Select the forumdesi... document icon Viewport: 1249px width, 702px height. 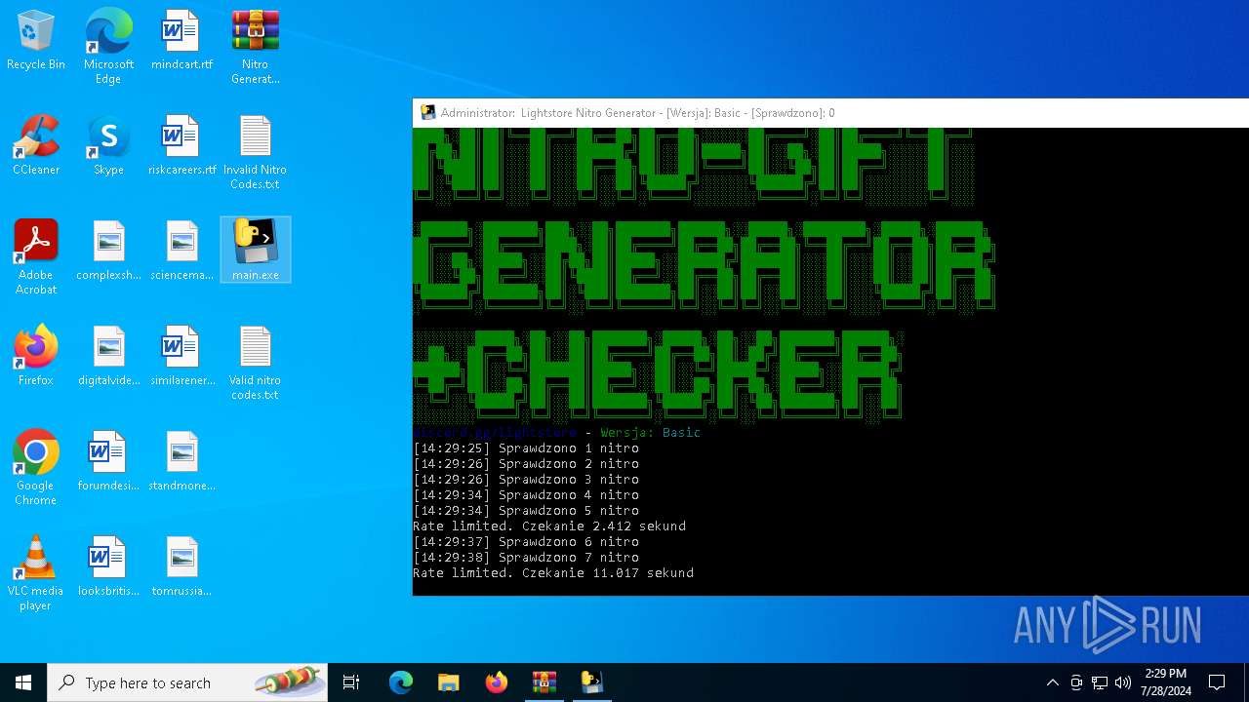(108, 461)
